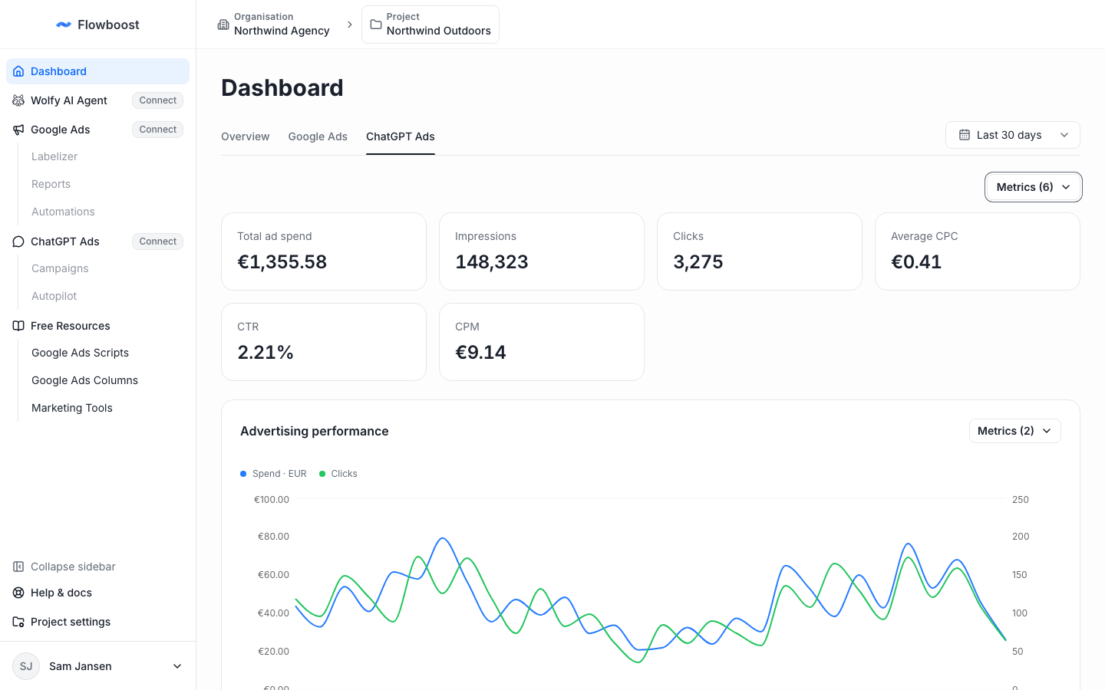Click the Help & docs lifebuoy icon
The height and width of the screenshot is (690, 1105).
18,593
